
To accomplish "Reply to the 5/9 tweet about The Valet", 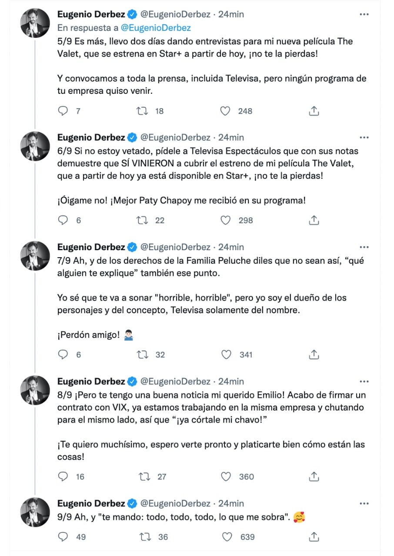I will [x=63, y=111].
